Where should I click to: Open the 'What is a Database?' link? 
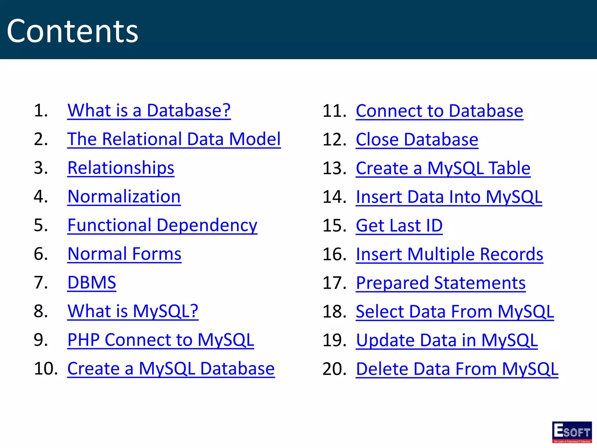(x=149, y=111)
